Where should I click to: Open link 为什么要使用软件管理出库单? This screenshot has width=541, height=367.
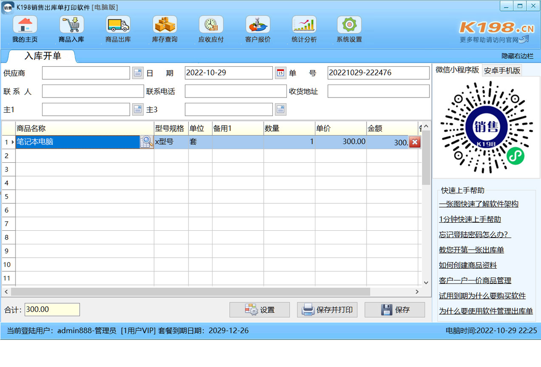[486, 311]
